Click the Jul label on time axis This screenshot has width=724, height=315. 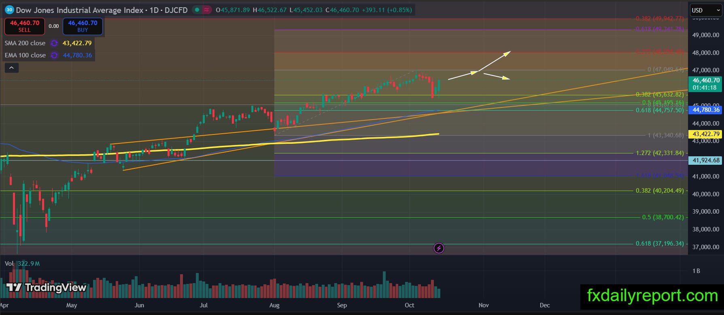(x=204, y=305)
